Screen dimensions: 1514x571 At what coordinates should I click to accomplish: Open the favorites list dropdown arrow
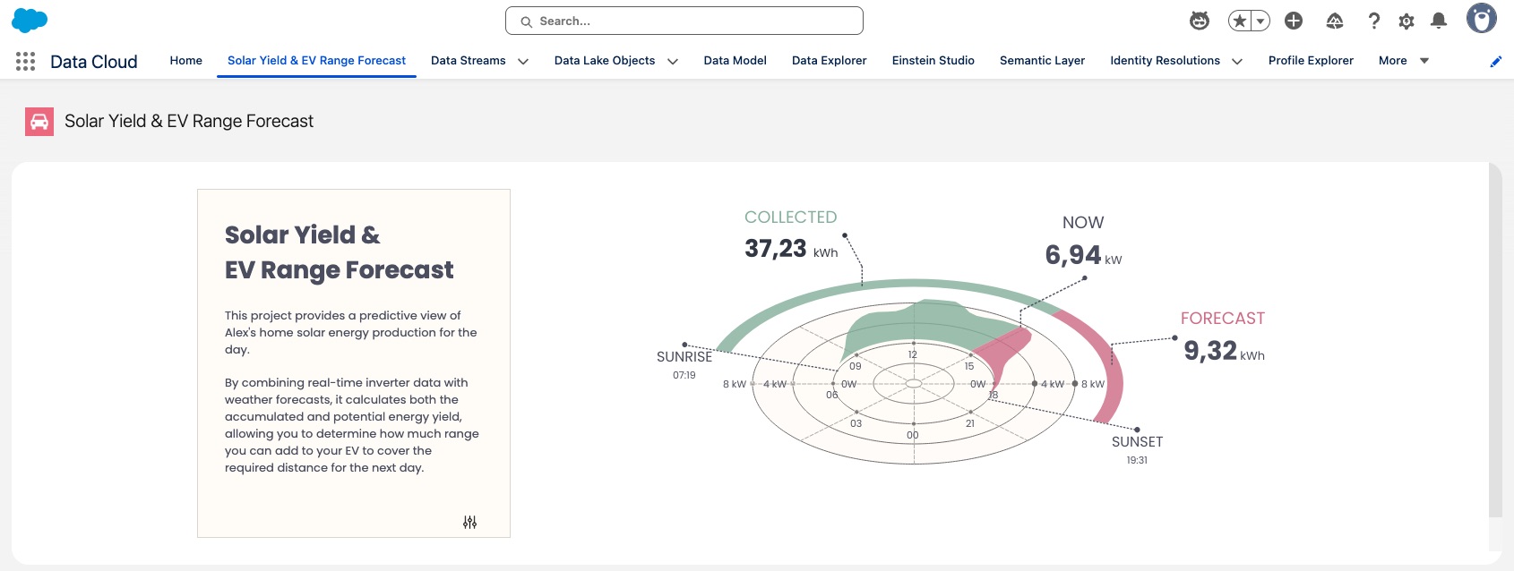(1260, 21)
